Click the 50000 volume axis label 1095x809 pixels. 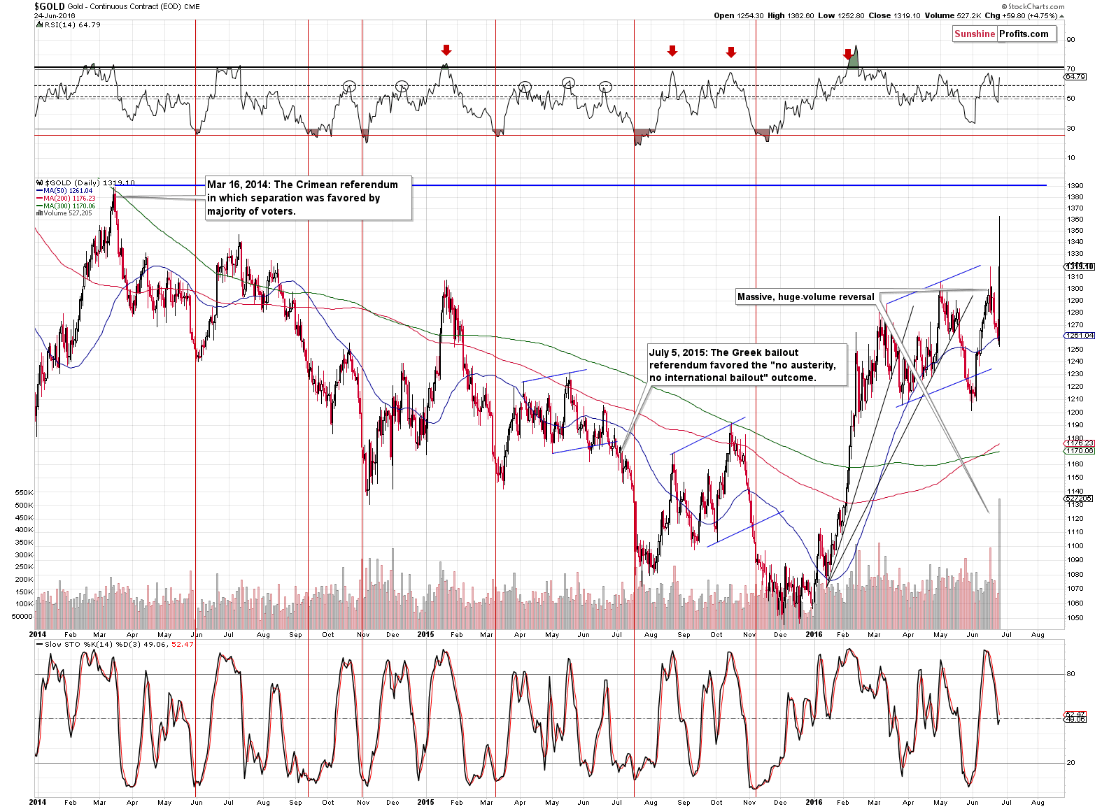(22, 617)
